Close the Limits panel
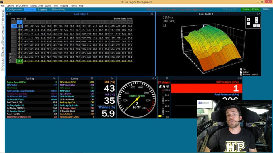The height and width of the screenshot is (153, 273). click(x=92, y=78)
